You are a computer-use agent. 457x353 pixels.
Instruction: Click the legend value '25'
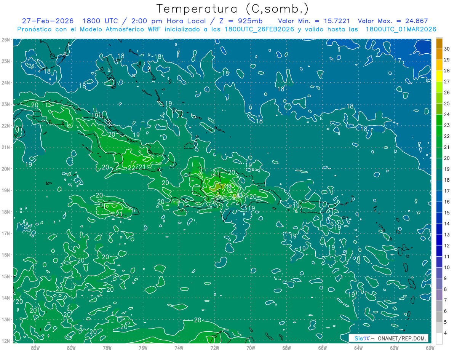pos(447,103)
